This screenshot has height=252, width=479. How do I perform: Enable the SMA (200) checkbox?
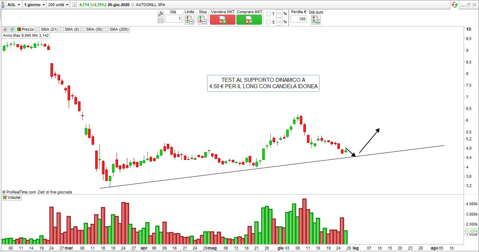(x=107, y=29)
